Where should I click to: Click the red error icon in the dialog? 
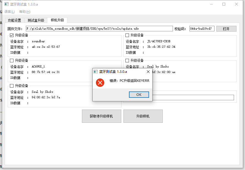pyautogui.click(x=100, y=83)
